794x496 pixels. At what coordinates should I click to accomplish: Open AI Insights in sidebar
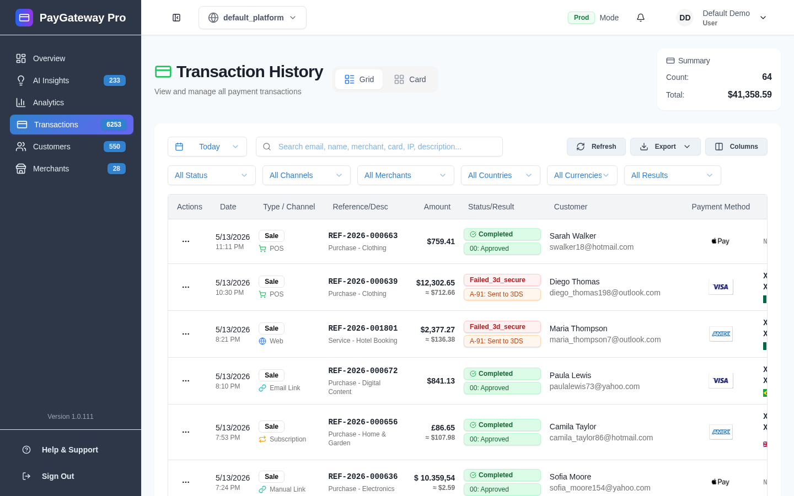pos(72,80)
